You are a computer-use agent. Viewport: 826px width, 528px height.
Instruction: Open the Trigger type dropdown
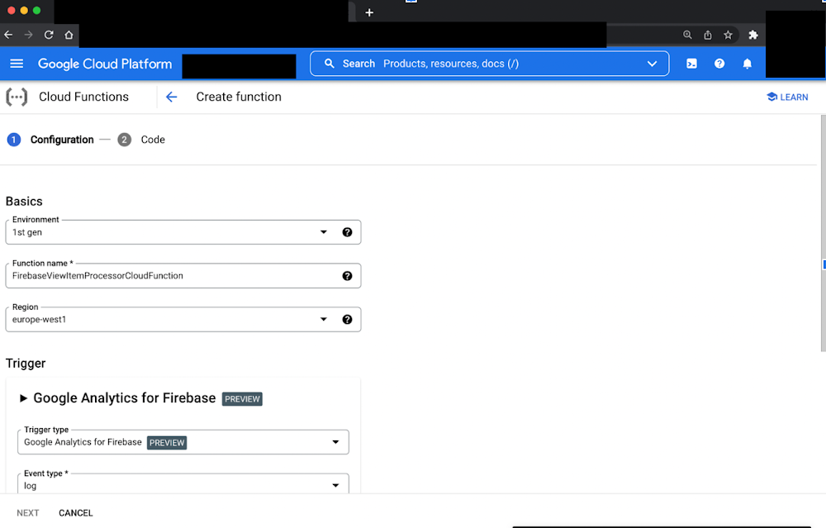(x=183, y=442)
